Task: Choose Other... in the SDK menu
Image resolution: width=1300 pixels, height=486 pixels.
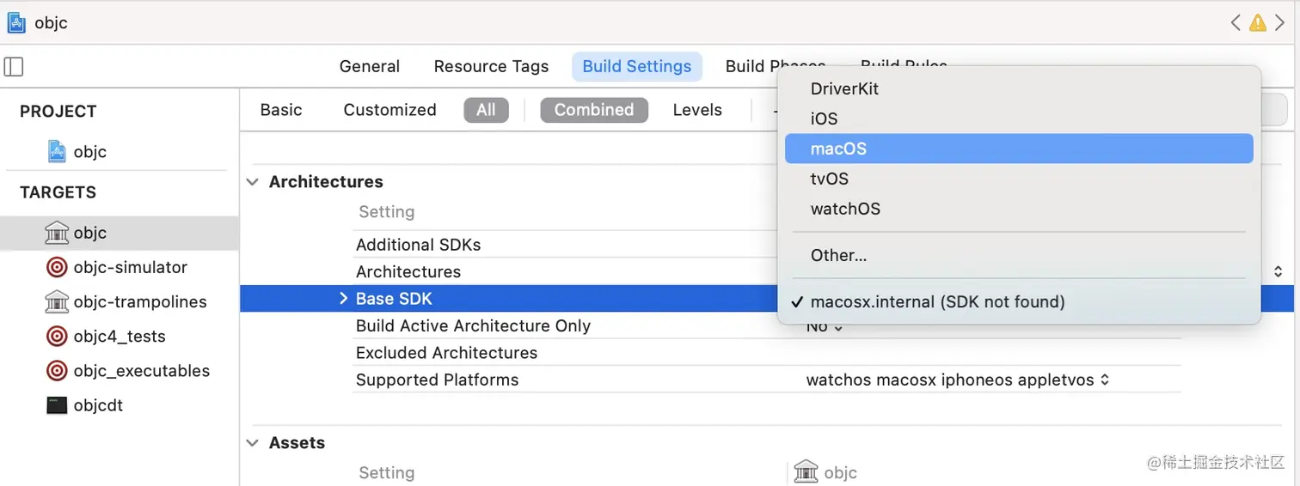Action: tap(838, 255)
